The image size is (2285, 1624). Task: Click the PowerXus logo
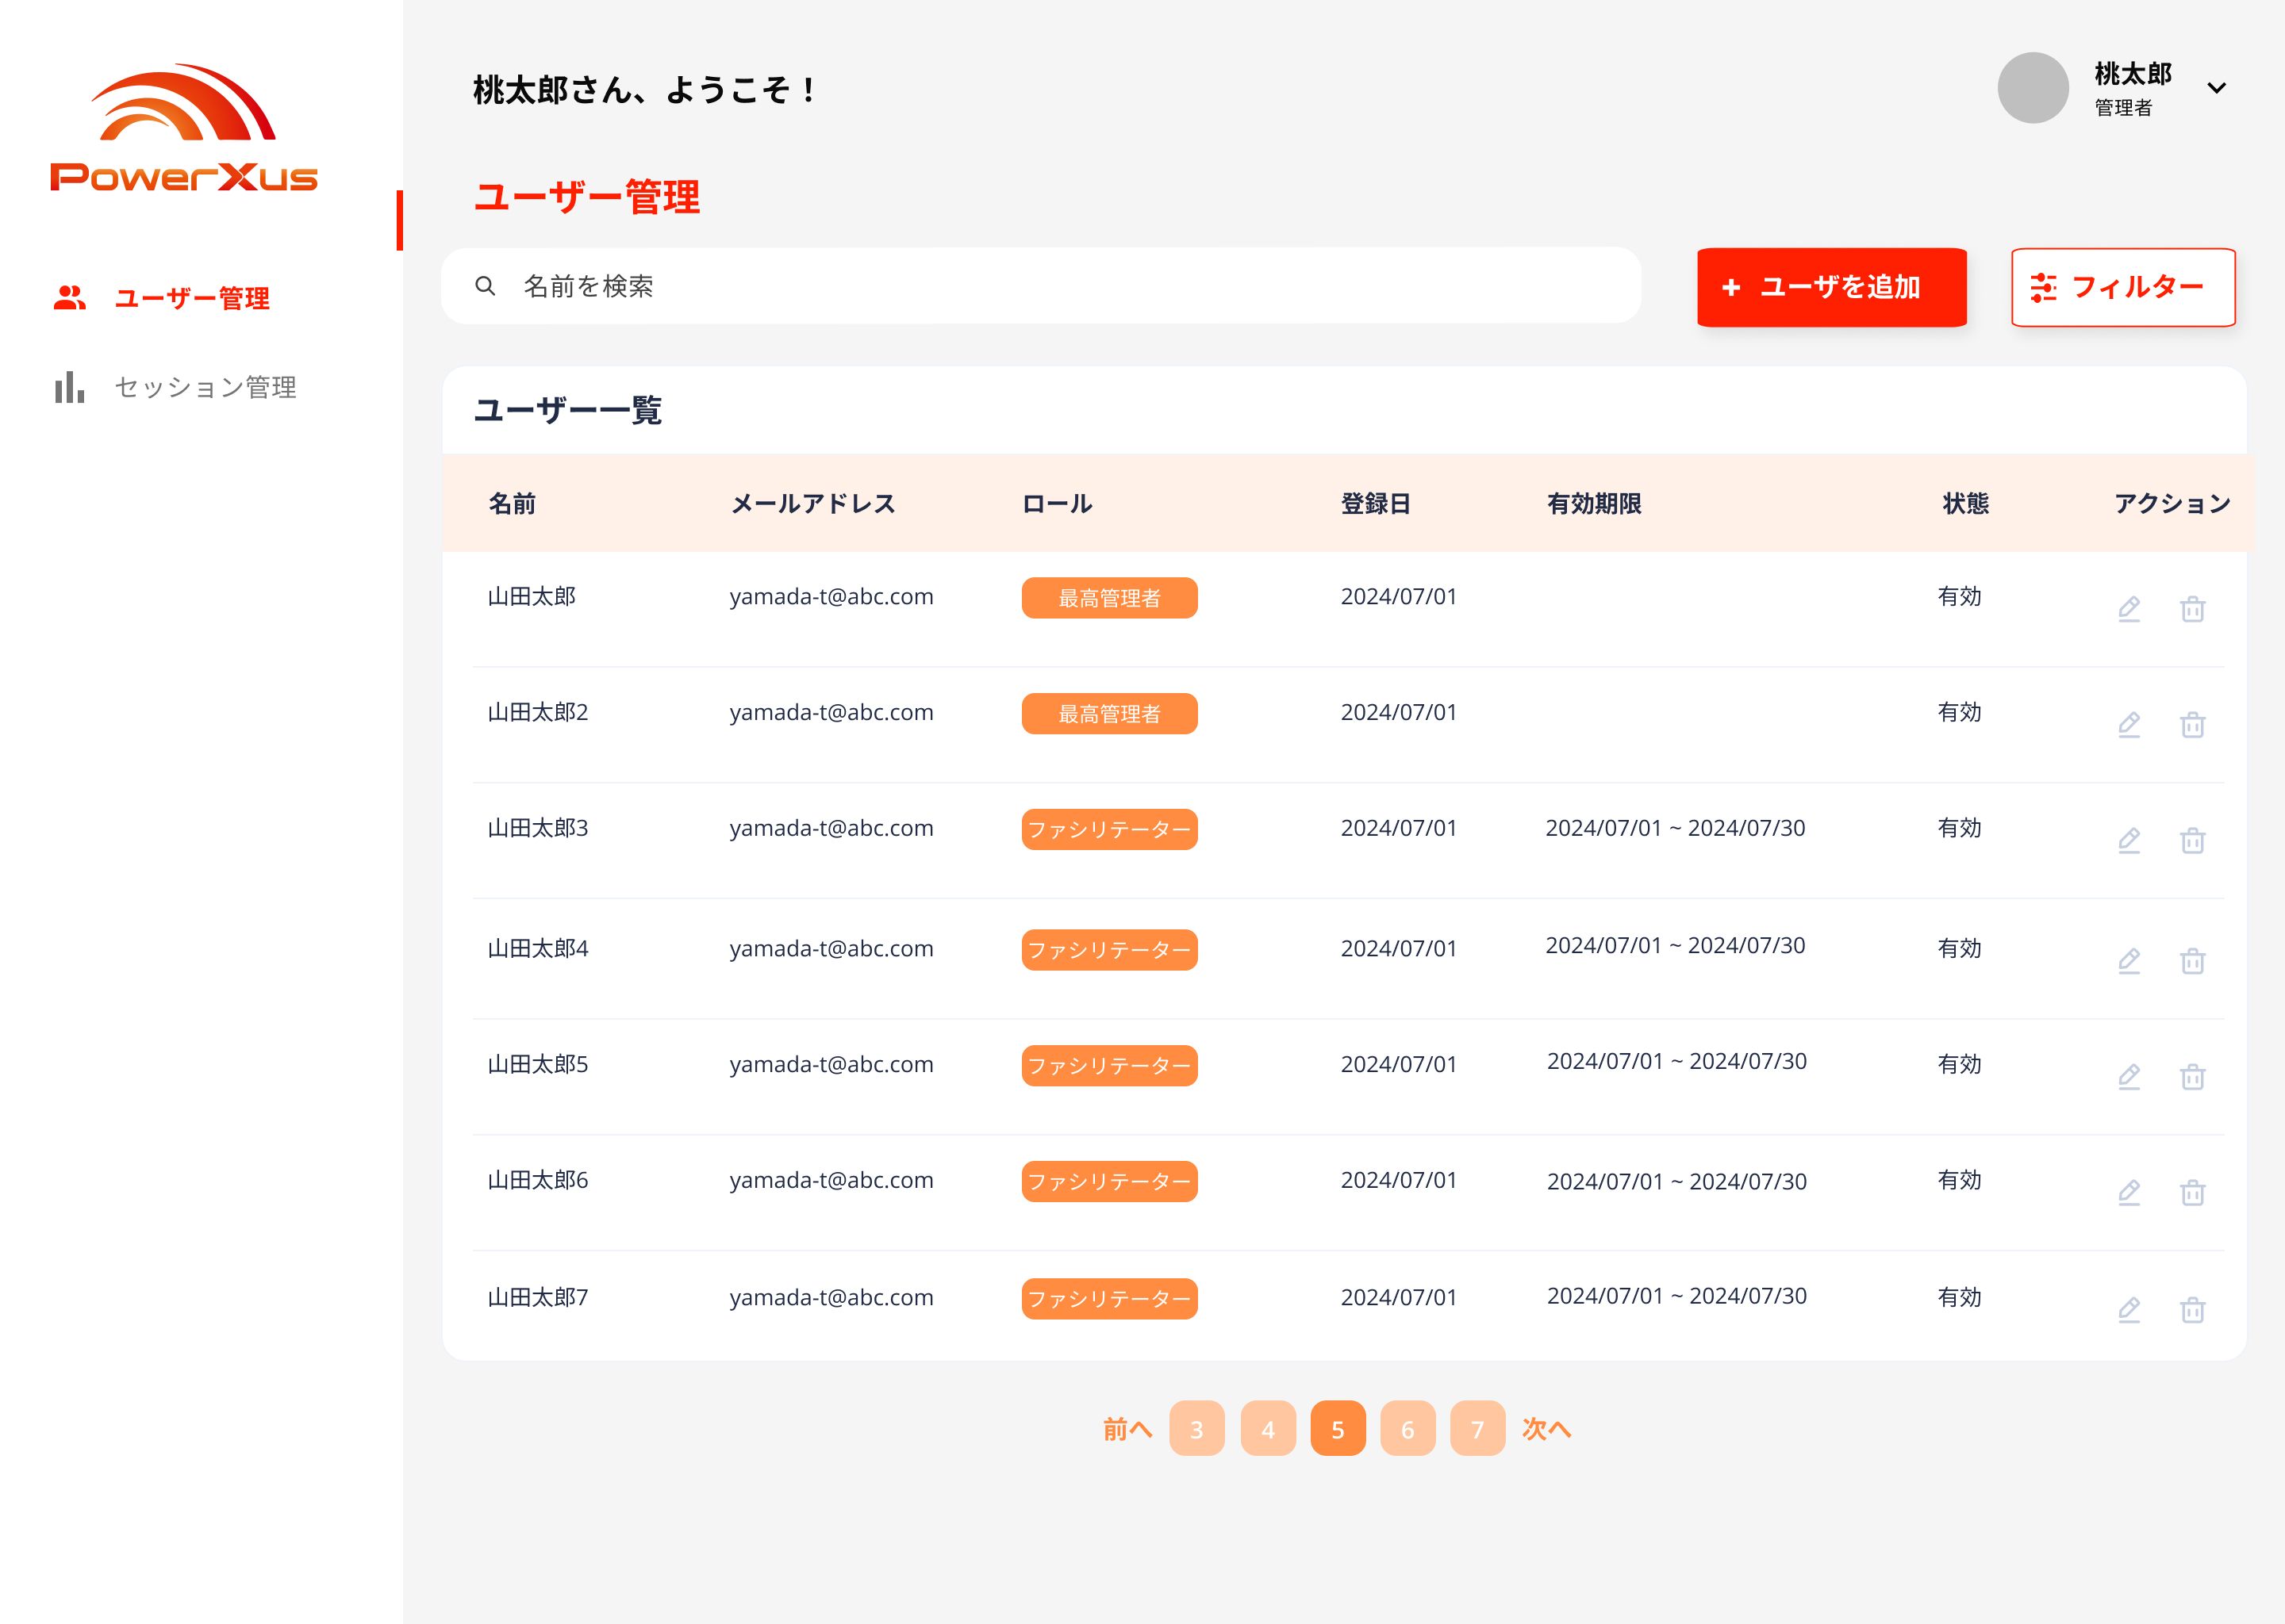coord(184,128)
